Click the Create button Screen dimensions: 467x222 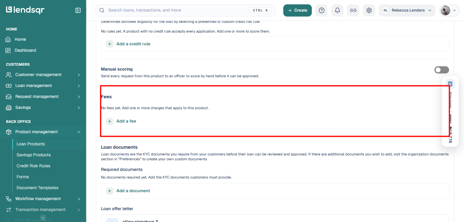[x=298, y=10]
